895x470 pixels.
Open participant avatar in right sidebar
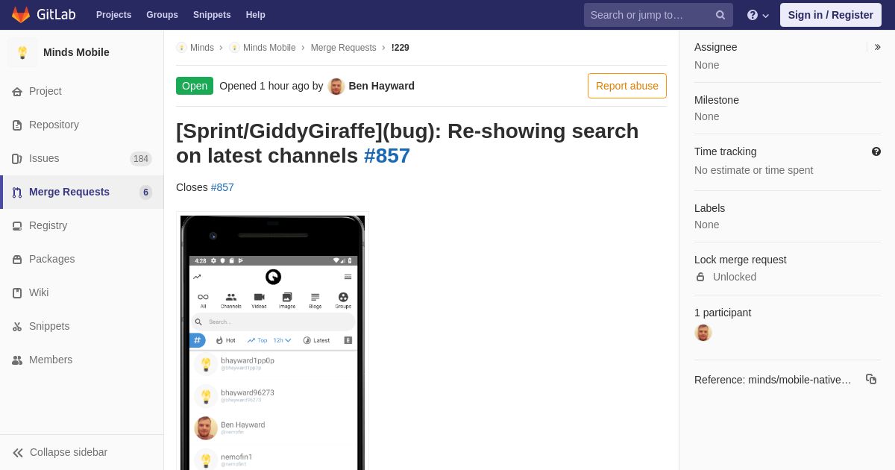point(703,333)
